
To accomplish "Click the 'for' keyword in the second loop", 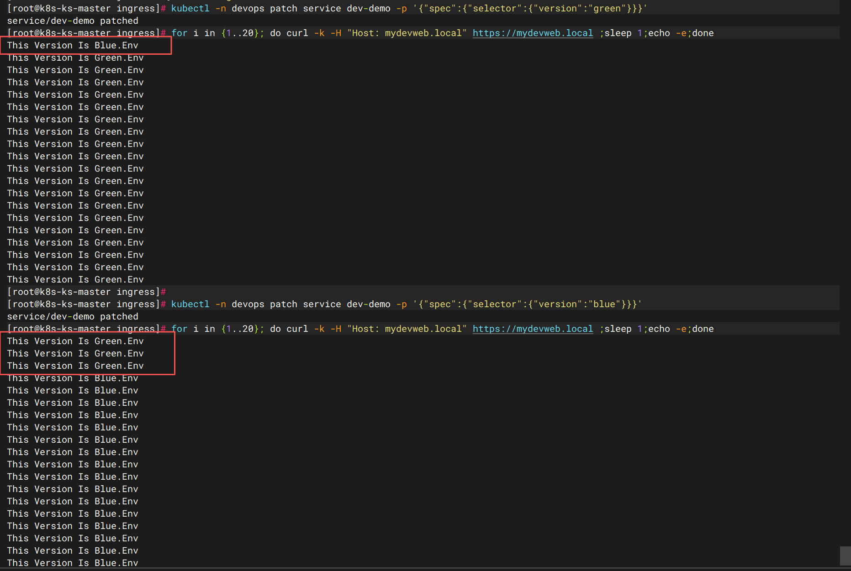I will click(179, 329).
